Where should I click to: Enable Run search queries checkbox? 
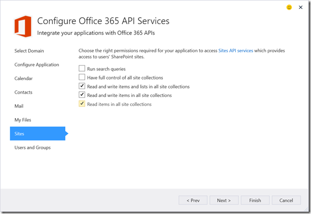click(x=82, y=68)
